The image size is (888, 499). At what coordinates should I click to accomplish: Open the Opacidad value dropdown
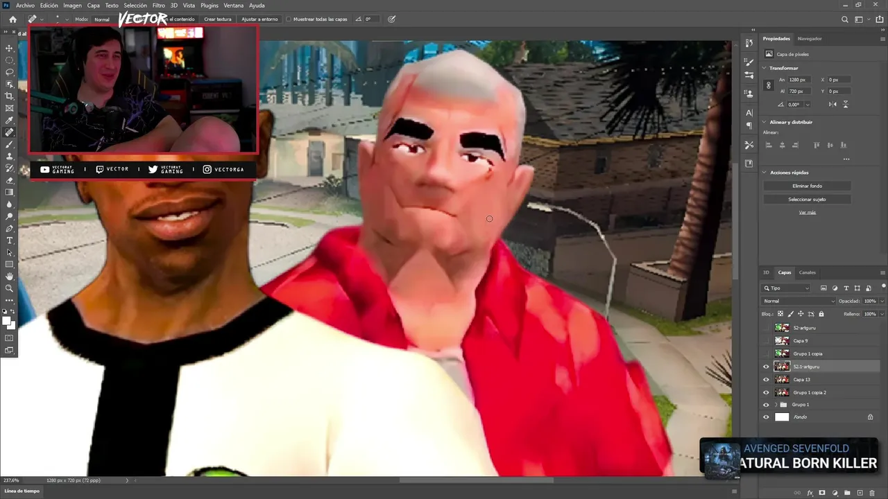(x=882, y=301)
